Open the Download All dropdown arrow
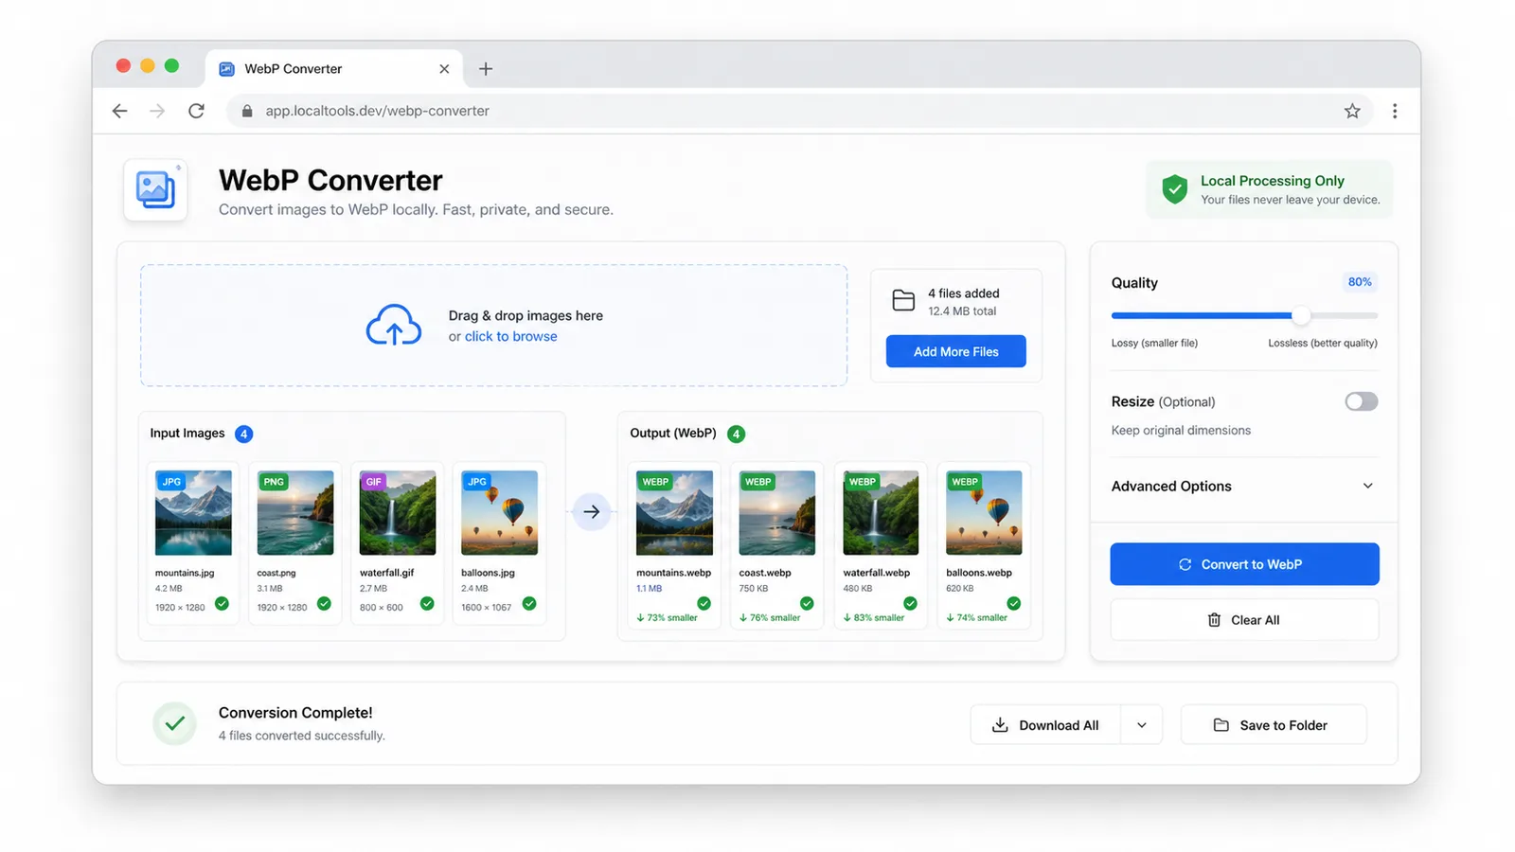 (1142, 725)
